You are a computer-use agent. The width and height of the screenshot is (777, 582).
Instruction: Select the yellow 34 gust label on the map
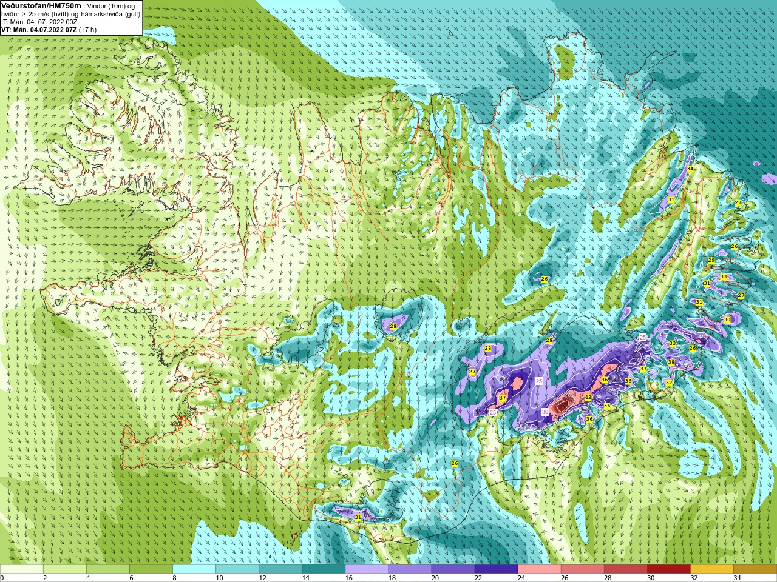(x=690, y=169)
